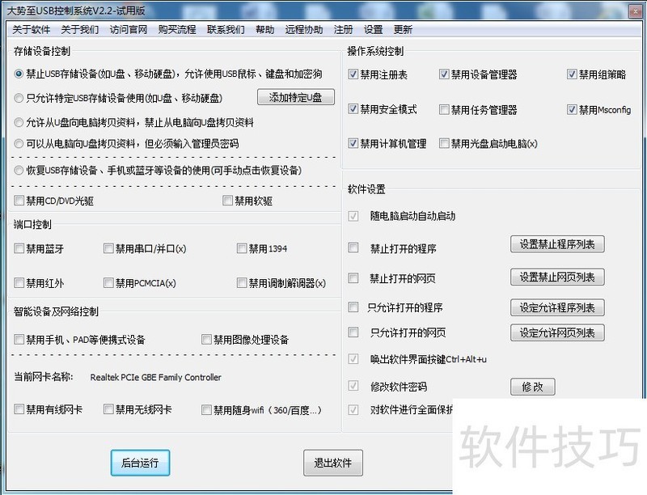
Task: Select 恢复USB存储设备 radio option
Action: tap(19, 171)
